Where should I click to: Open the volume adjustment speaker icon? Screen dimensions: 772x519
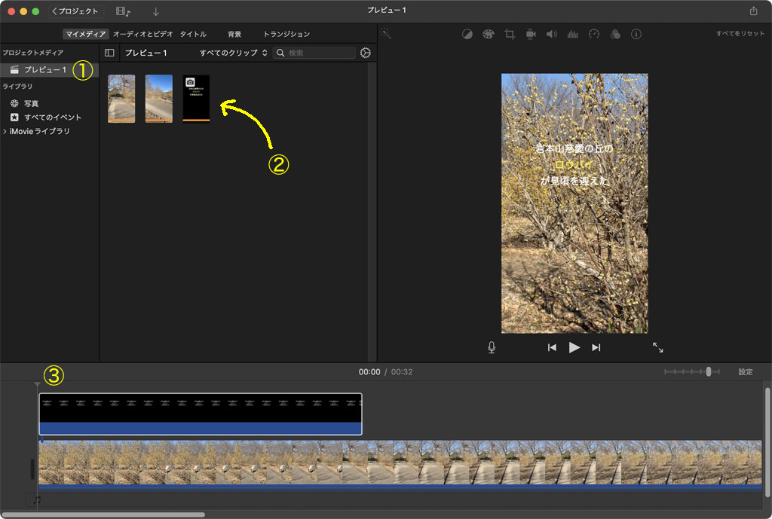click(x=551, y=35)
